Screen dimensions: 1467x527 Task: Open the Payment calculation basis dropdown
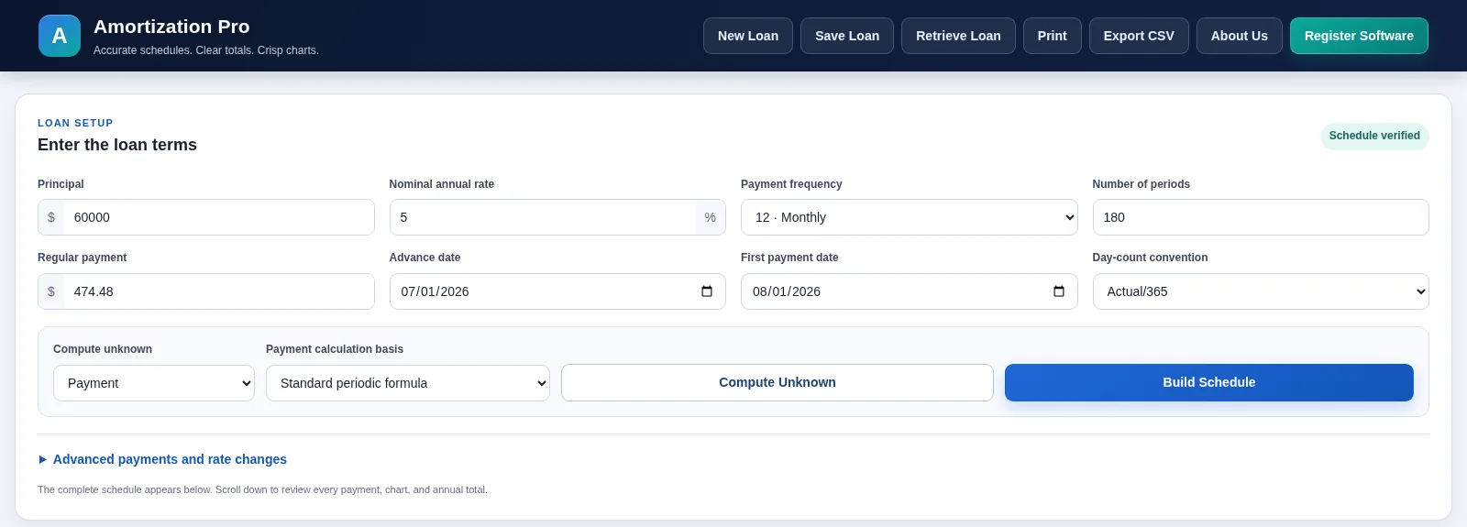tap(408, 383)
